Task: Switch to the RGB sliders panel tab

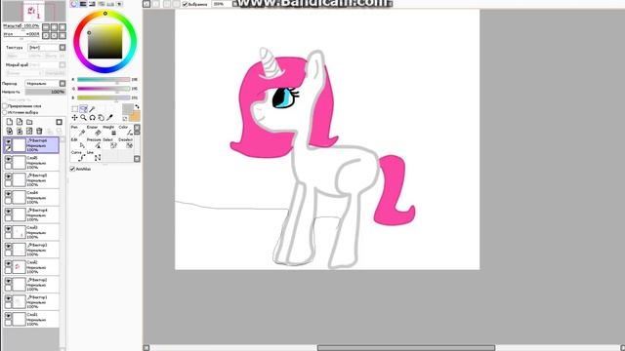Action: click(x=83, y=4)
